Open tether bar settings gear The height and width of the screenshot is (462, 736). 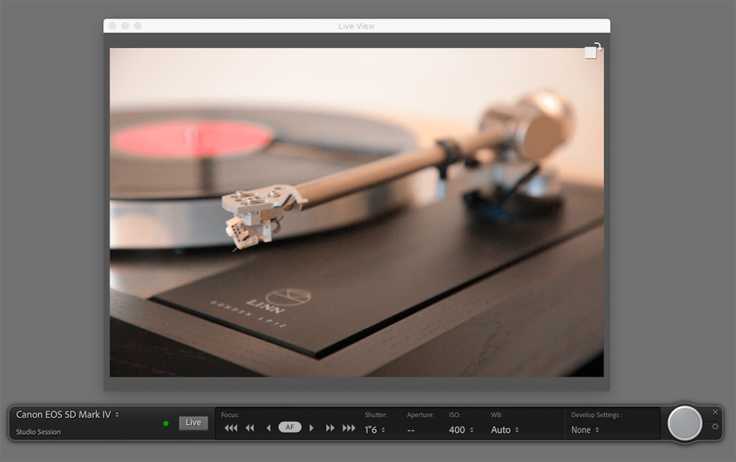[715, 427]
